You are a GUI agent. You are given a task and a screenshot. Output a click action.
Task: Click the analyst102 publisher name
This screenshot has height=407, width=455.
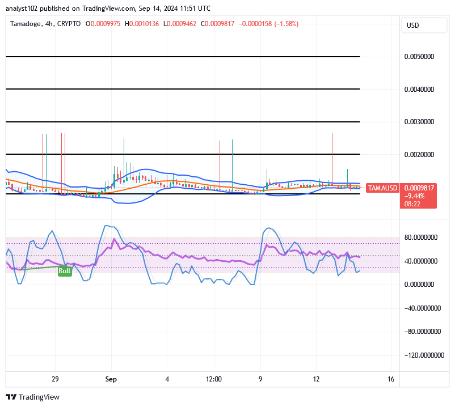point(20,8)
